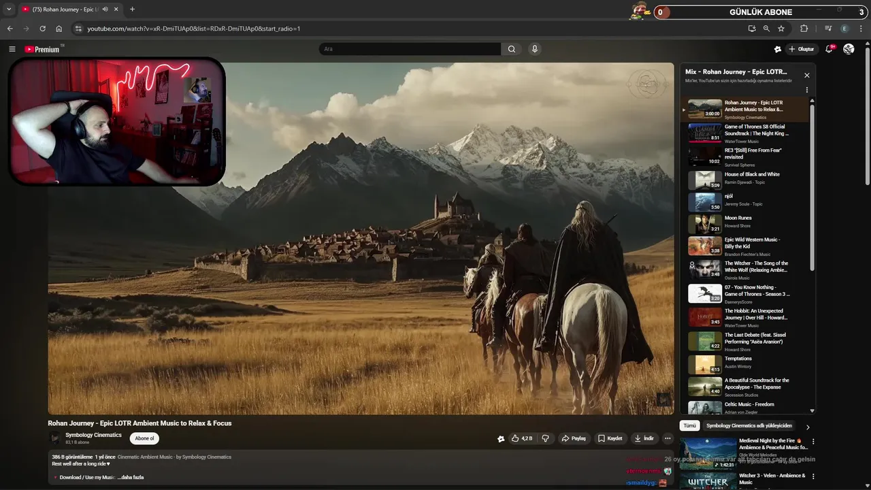Dislike the video with thumbs down
Screen dimensions: 871x490
(545, 438)
